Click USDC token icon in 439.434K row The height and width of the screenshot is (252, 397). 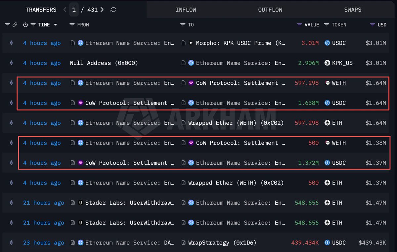tap(327, 243)
